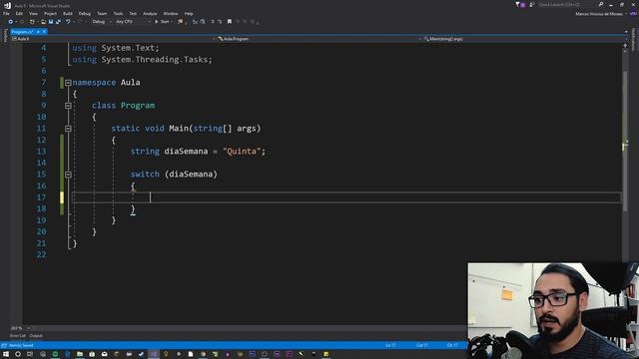Click the Increase indent toolbar icon
Viewport: 639px width, 359px height.
[220, 22]
